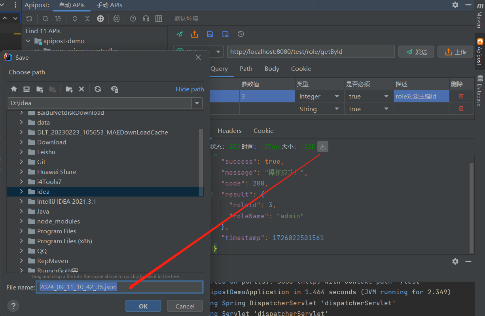Click the File name input field
The width and height of the screenshot is (485, 316).
(119, 287)
